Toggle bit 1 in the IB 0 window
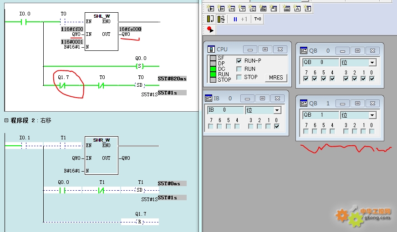 pos(268,126)
